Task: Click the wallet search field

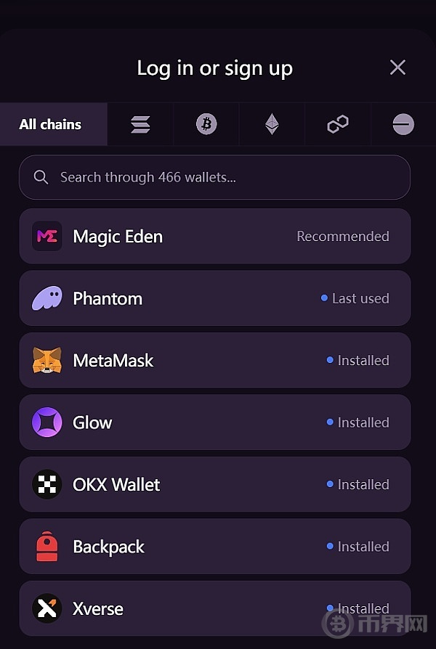Action: [x=218, y=177]
